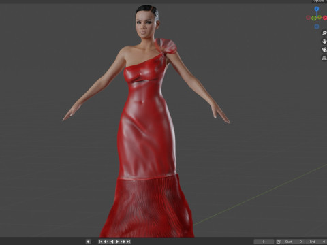Toggle the preview range clock icon
The image size is (327, 245).
pos(279,242)
